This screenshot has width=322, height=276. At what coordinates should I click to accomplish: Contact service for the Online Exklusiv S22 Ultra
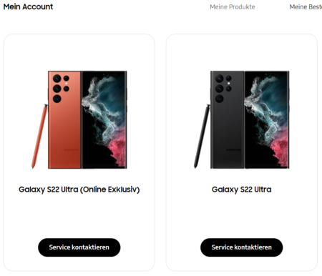[79, 247]
